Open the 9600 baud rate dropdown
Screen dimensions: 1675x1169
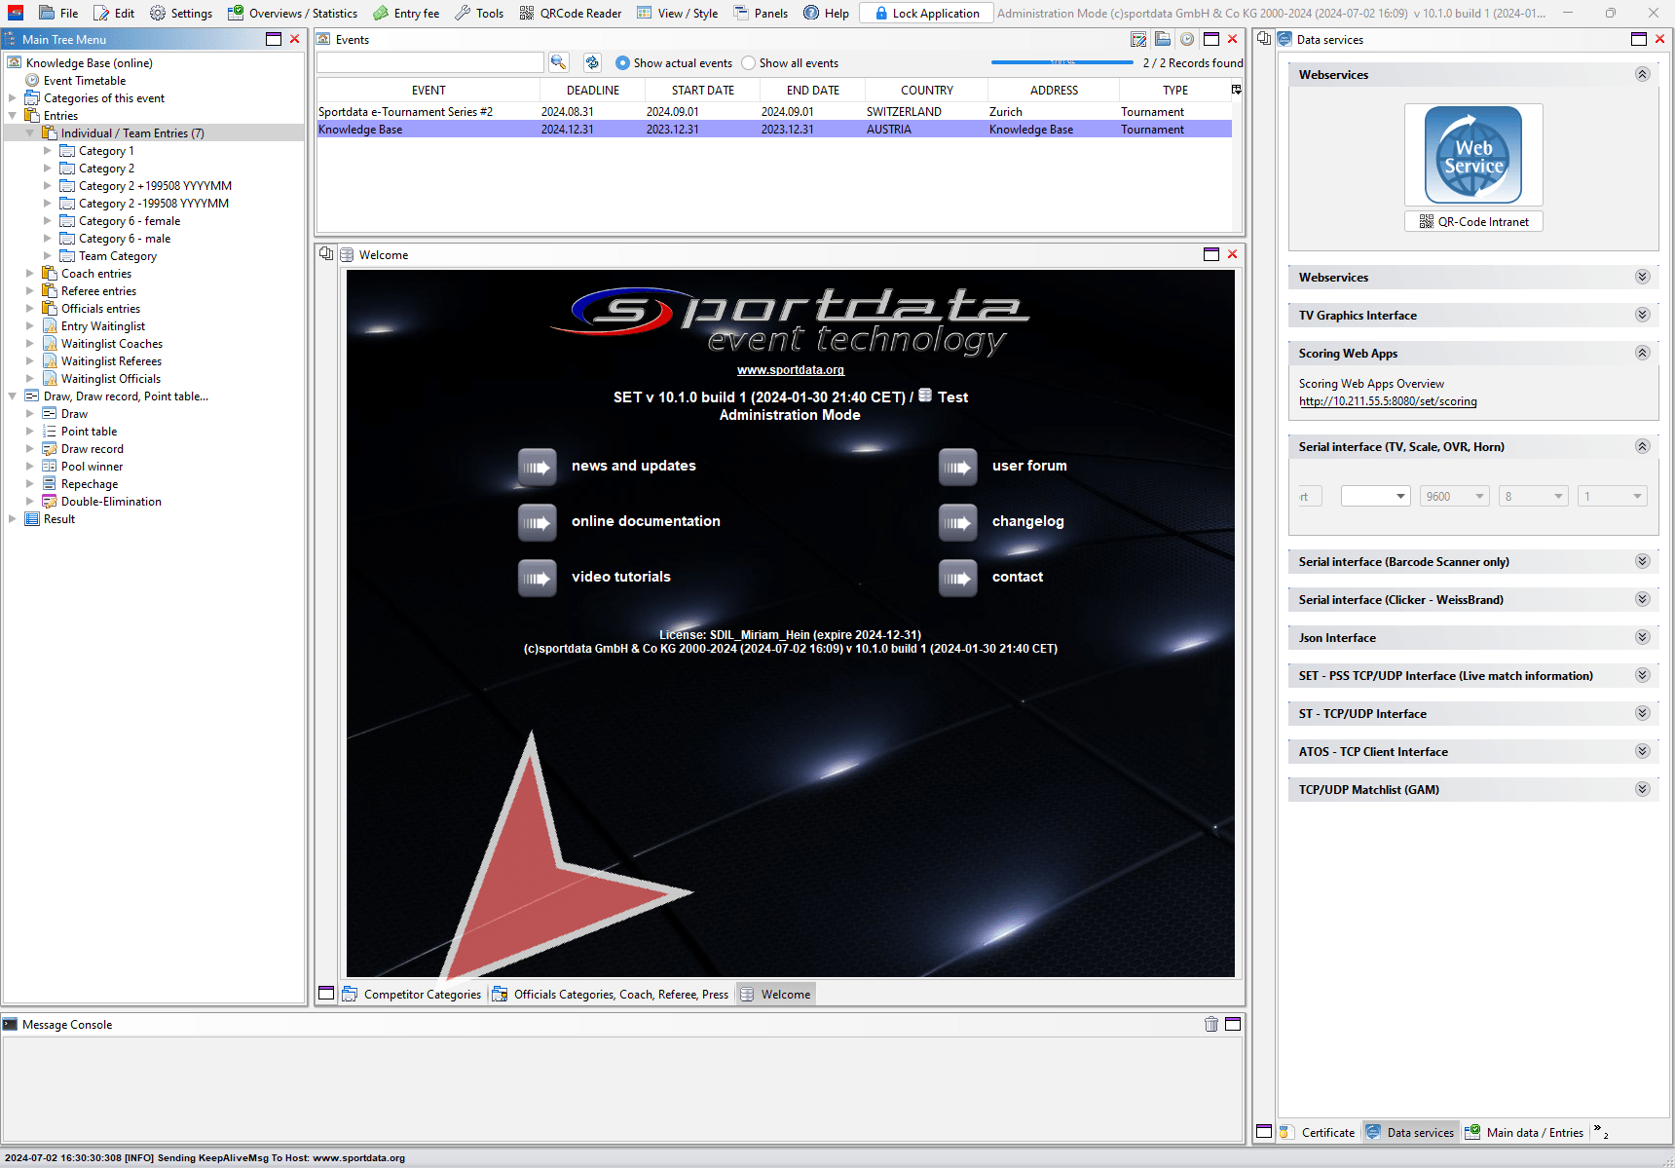(1454, 497)
